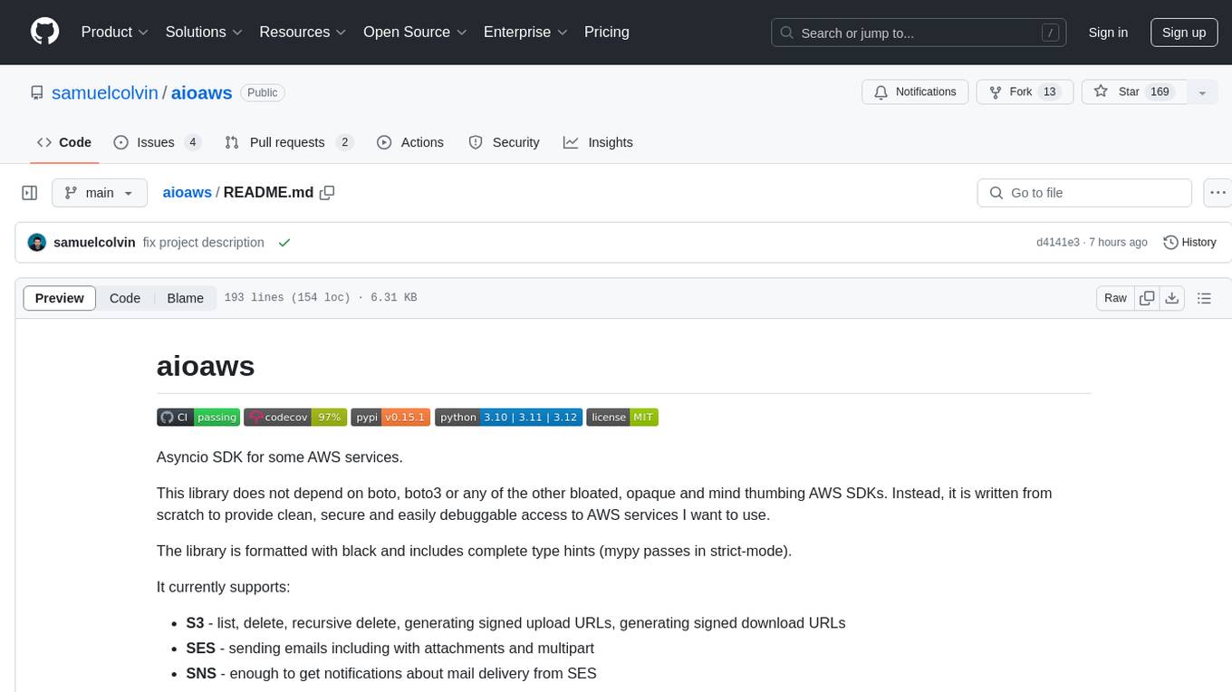
Task: Open samuelcolvin commit author link
Action: click(94, 243)
